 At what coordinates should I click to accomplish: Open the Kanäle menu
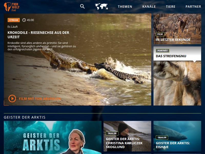[149, 7]
